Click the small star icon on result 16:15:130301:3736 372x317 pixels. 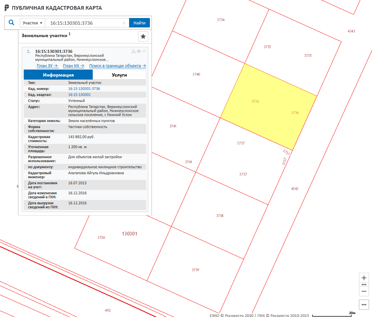pos(139,51)
